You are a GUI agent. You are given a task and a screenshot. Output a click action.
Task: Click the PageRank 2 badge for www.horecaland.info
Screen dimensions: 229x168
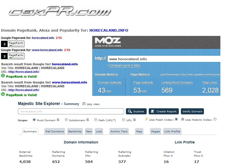click(x=13, y=56)
